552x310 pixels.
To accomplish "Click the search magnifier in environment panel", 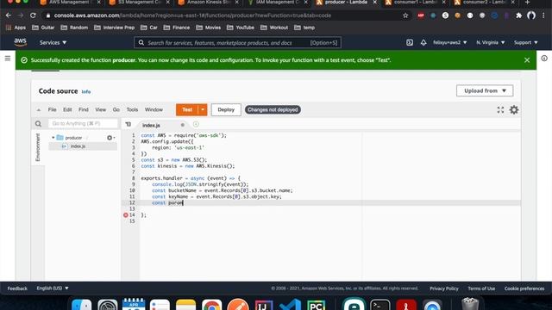I will [x=38, y=124].
